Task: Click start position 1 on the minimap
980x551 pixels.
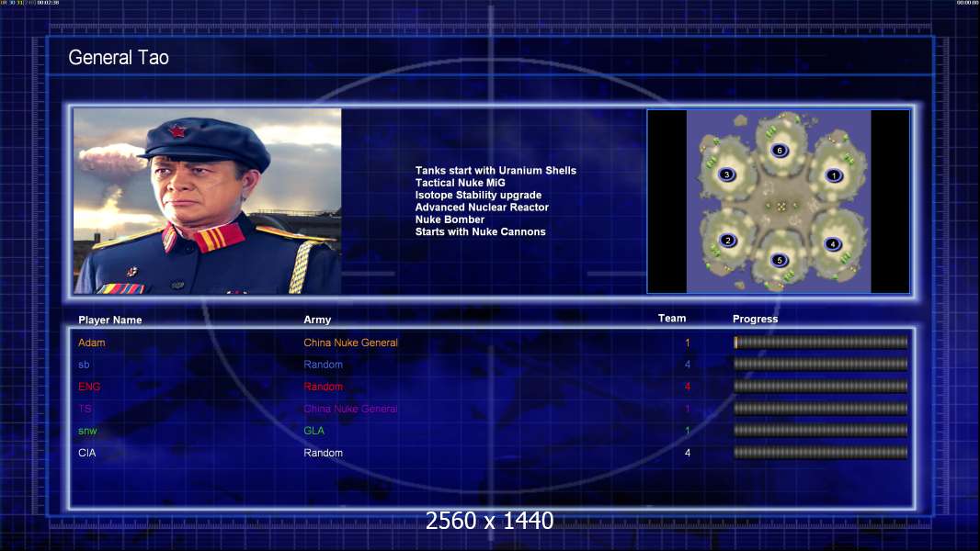Action: click(833, 175)
